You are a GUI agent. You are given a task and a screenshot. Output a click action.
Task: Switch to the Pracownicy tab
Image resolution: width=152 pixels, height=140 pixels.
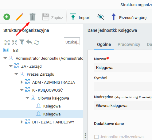pyautogui.click(x=129, y=44)
